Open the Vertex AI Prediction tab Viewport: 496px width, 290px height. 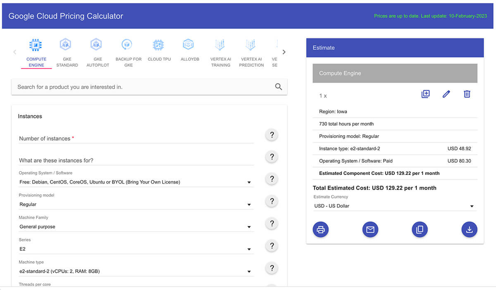pyautogui.click(x=251, y=52)
